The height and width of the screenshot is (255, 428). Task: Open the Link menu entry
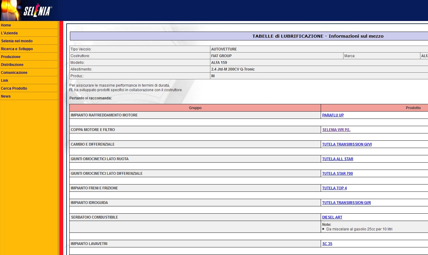tap(5, 81)
